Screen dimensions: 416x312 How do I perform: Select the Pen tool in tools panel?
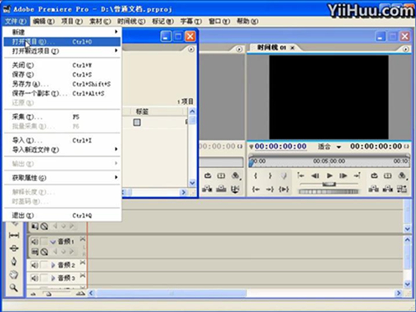pyautogui.click(x=14, y=261)
